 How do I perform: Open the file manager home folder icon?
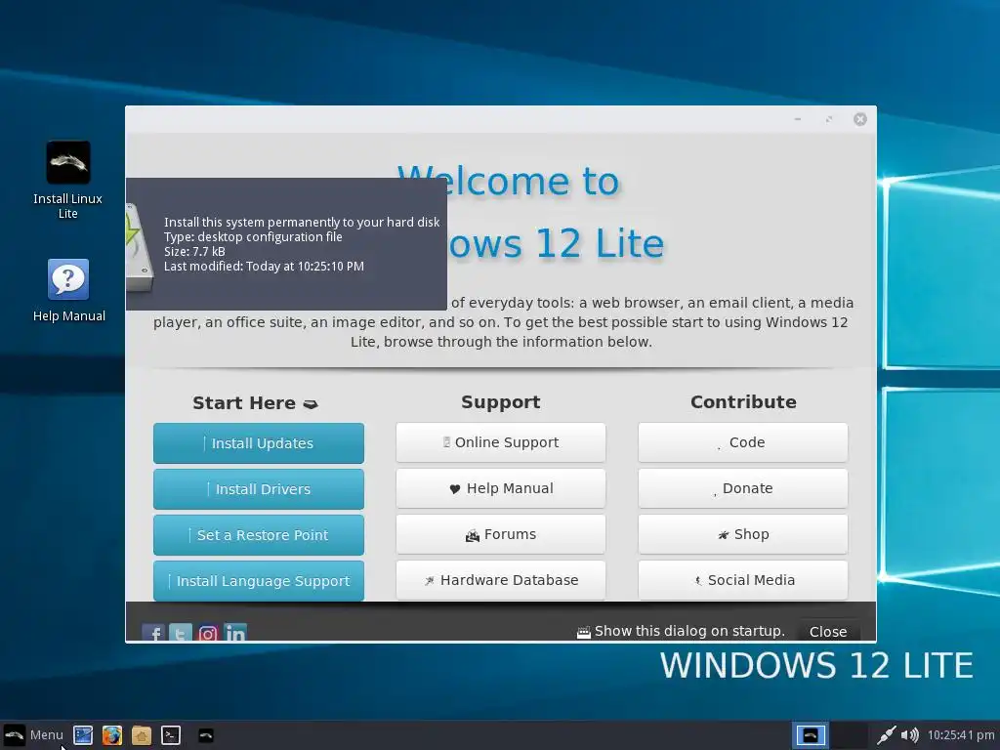(142, 735)
